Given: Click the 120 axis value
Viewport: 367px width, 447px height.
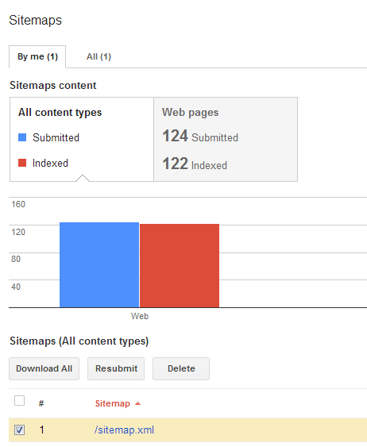Looking at the screenshot, I should point(18,232).
